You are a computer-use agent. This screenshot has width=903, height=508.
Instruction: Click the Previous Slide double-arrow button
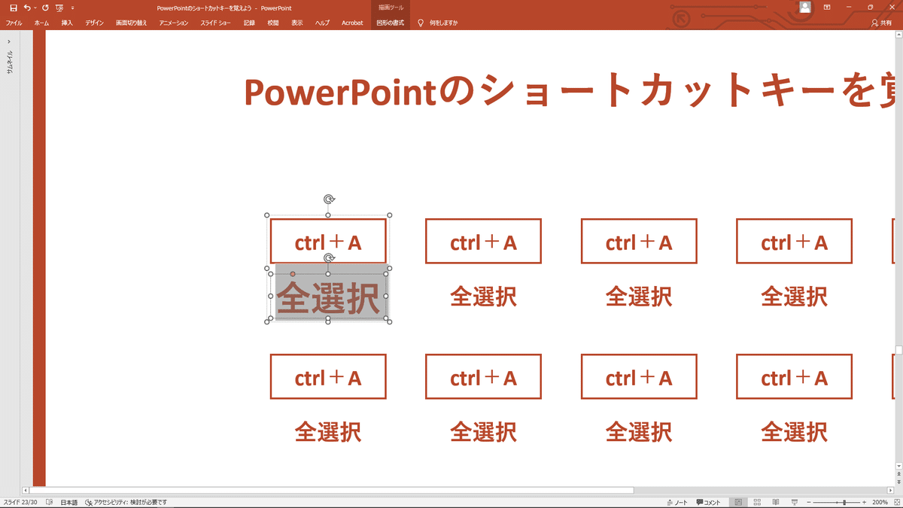[x=898, y=473]
